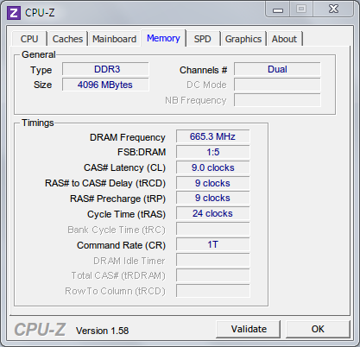
Task: Select the Memory tab
Action: (163, 38)
